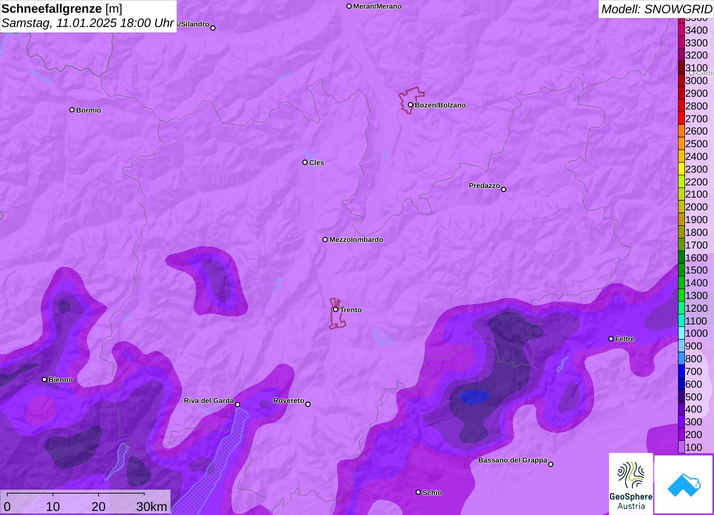Click the Bozen/Bolzano city marker
Viewport: 714px width, 515px height.
click(x=410, y=105)
